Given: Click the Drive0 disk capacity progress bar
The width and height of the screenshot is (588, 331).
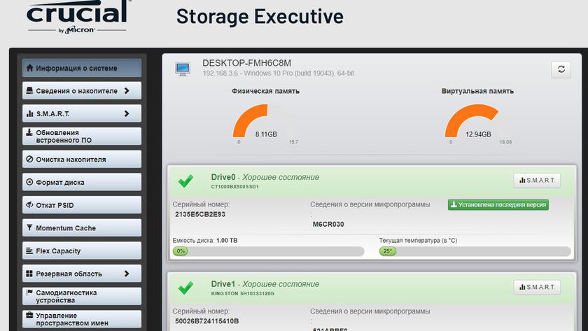Looking at the screenshot, I should tap(268, 251).
